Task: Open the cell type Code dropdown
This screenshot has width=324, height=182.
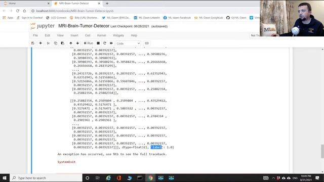Action: pos(128,43)
